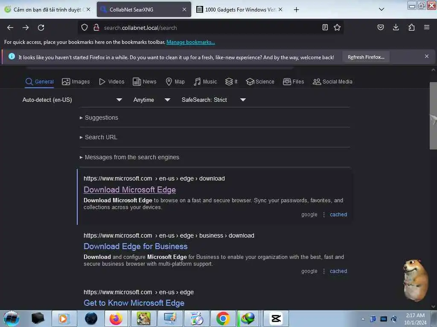Open Firefox application menu (hamburger)
437x327 pixels.
427,27
